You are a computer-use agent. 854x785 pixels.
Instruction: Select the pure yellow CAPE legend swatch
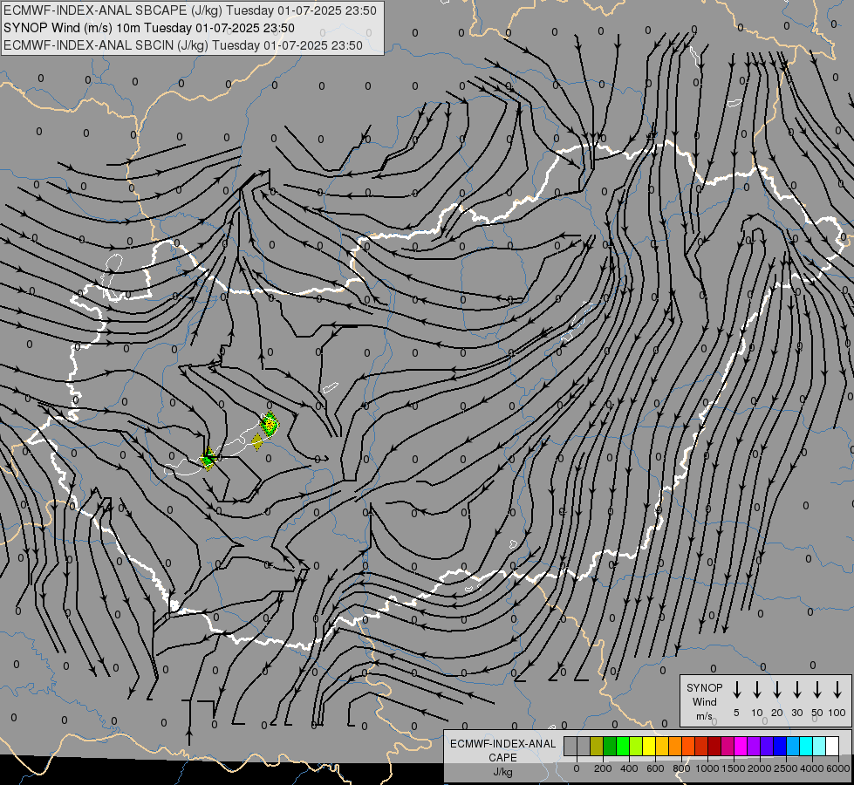point(649,746)
